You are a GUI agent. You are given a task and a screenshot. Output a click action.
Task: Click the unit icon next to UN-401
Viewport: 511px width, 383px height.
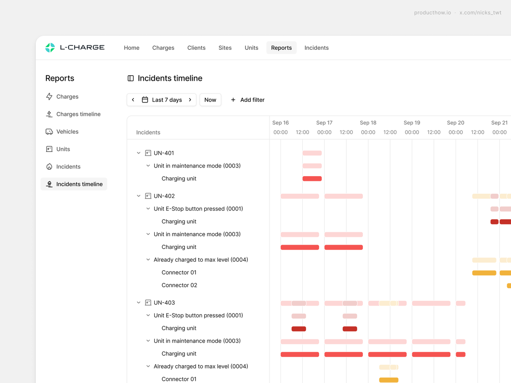148,153
